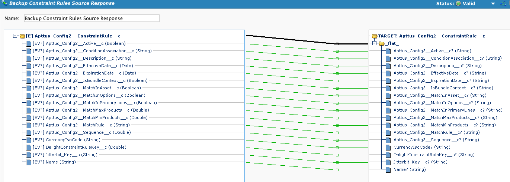Click the transformation icon in the title bar
Image resolution: width=510 pixels, height=182 pixels.
click(x=4, y=3)
